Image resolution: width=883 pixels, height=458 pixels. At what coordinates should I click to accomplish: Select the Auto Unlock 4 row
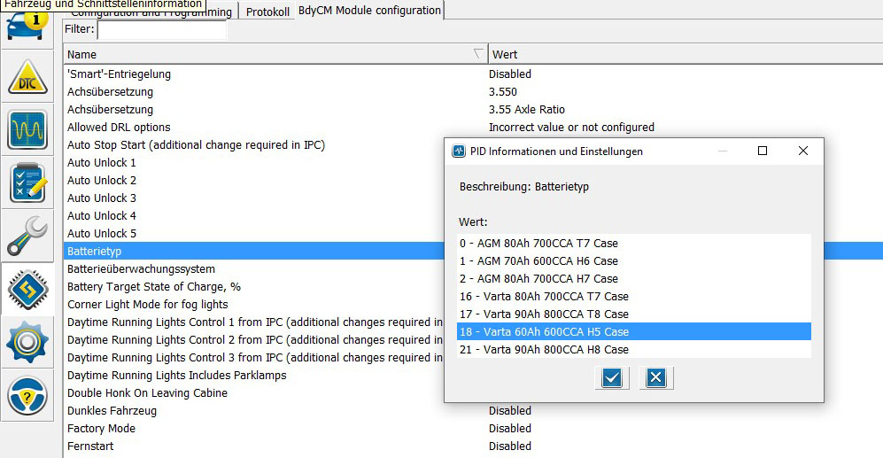point(253,216)
